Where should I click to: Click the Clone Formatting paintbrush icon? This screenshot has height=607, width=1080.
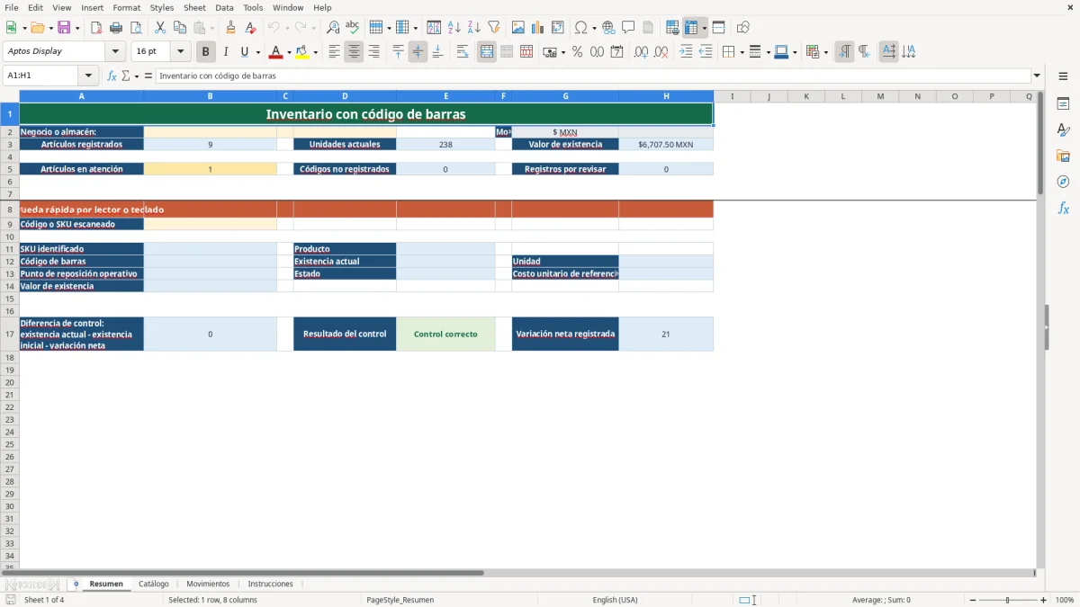tap(231, 28)
